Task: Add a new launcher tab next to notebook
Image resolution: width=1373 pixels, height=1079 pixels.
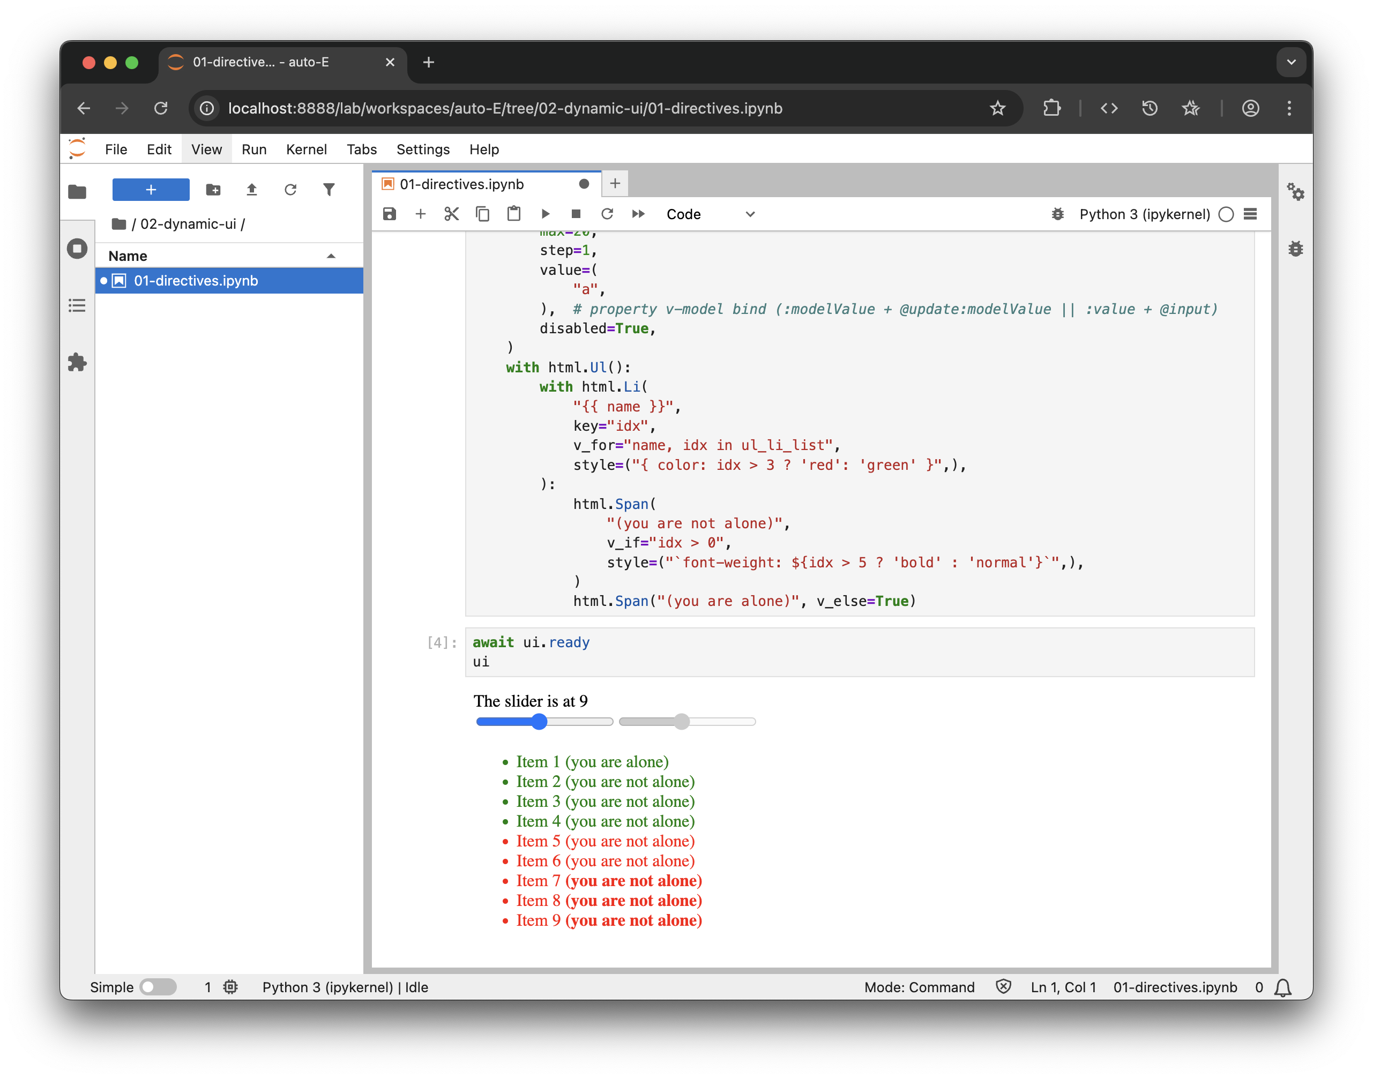Action: click(x=615, y=184)
